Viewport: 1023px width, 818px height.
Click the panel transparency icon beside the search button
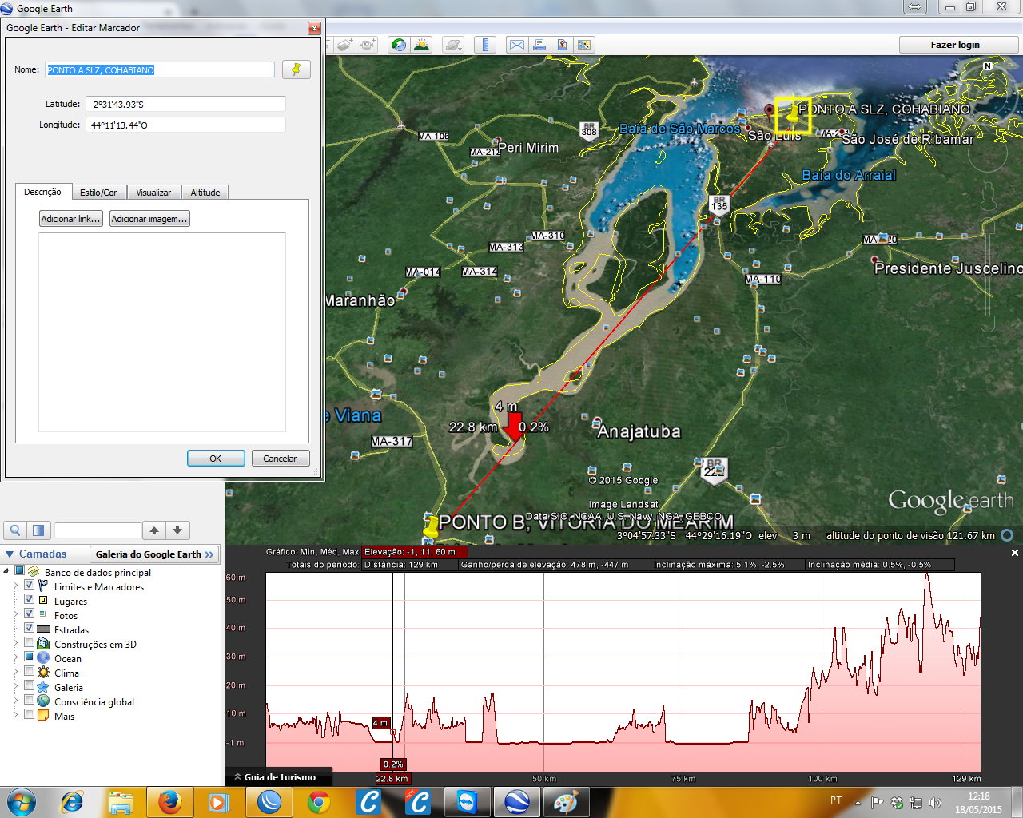coord(38,530)
